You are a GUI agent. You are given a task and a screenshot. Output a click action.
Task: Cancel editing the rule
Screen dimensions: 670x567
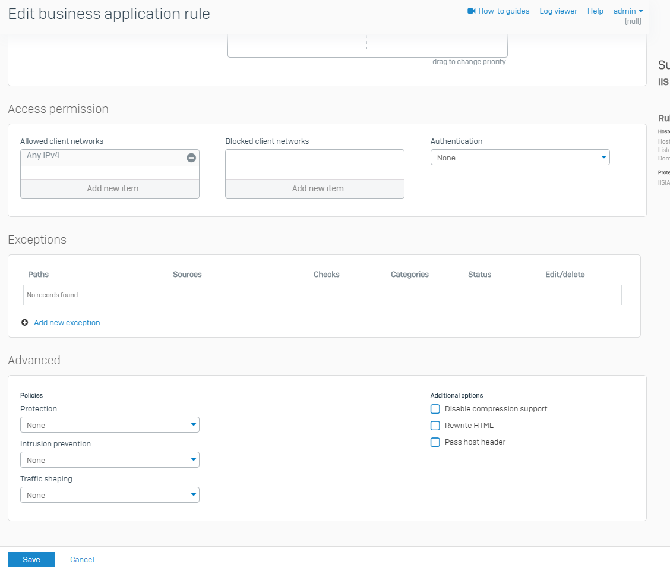(x=82, y=559)
